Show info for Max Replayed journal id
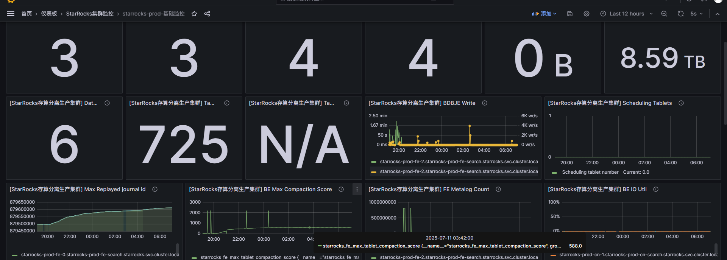The image size is (727, 260). point(155,189)
